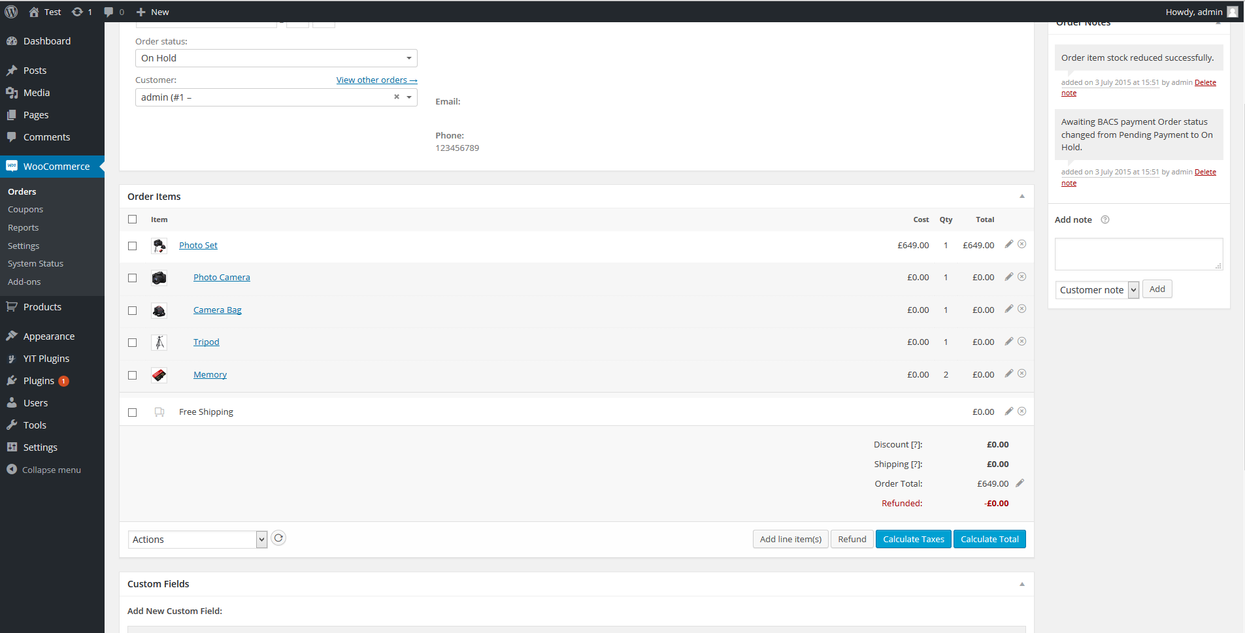This screenshot has width=1245, height=633.
Task: Check the Photo Camera item checkbox
Action: pyautogui.click(x=133, y=278)
